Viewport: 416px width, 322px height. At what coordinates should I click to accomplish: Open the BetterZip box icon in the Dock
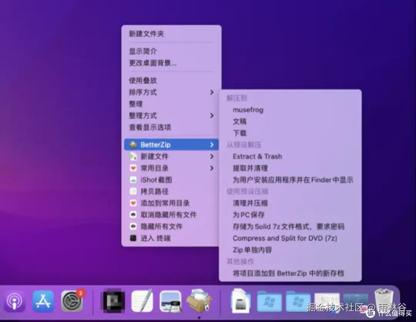pyautogui.click(x=199, y=302)
